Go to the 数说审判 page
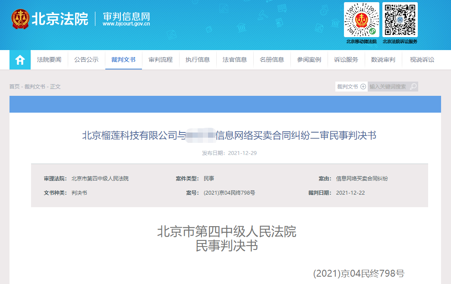 [383, 60]
